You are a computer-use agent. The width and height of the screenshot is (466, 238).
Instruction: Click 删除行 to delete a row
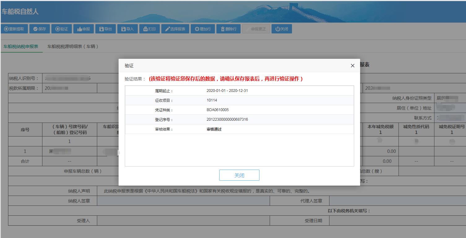point(229,29)
